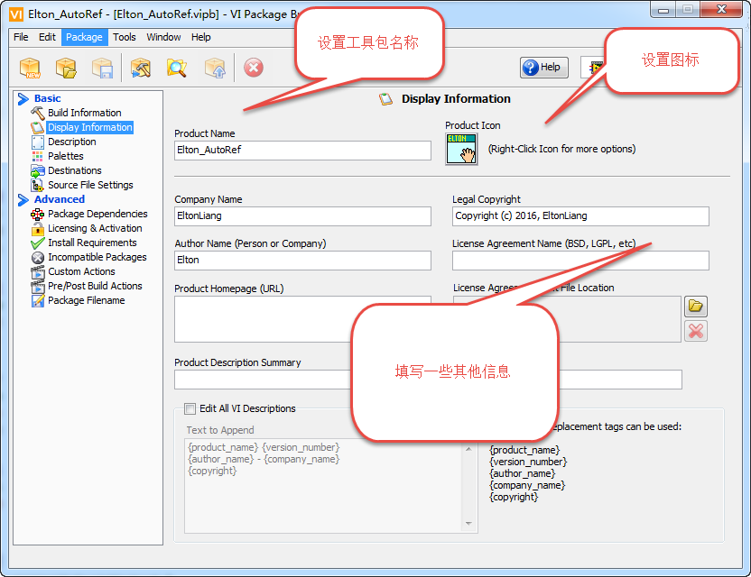
Task: Click the publish package upload arrow icon
Action: [215, 68]
